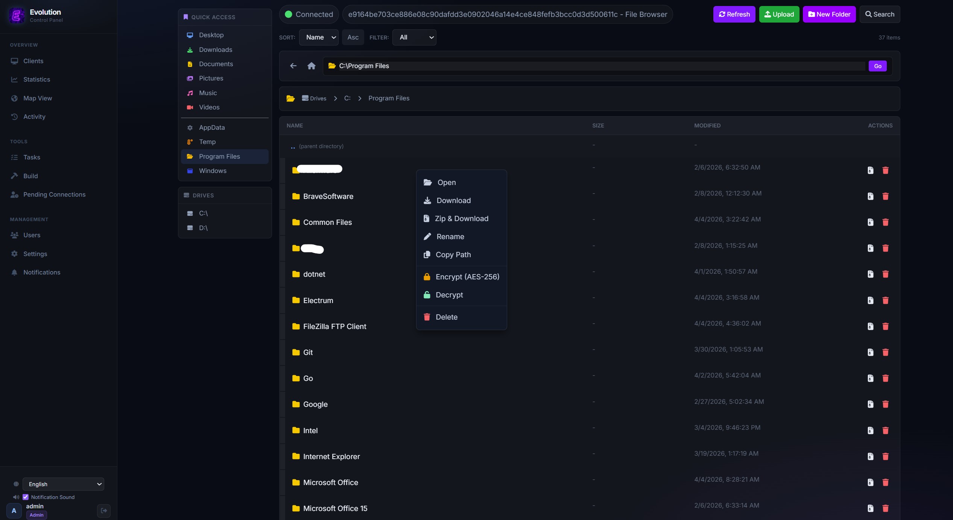Viewport: 953px width, 520px height.
Task: Select Zip & Download in context menu
Action: [x=462, y=218]
